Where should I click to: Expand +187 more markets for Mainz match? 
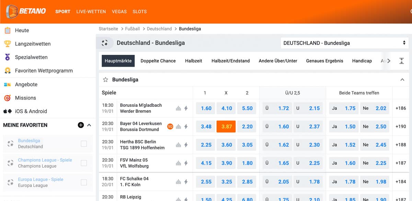(x=401, y=163)
